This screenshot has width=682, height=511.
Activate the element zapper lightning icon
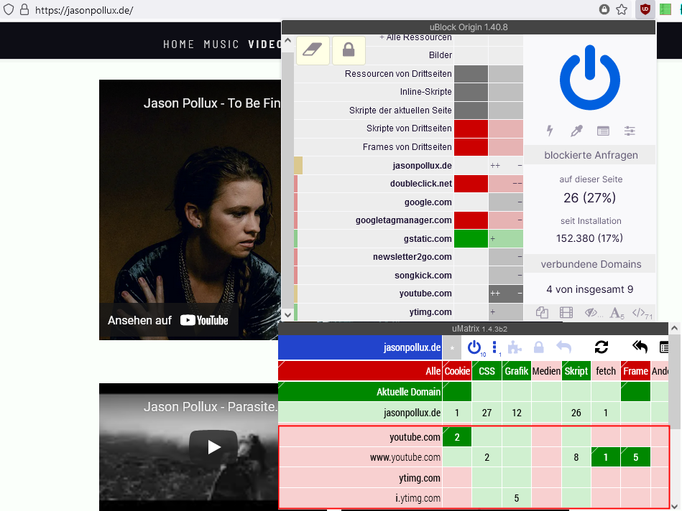(x=550, y=131)
